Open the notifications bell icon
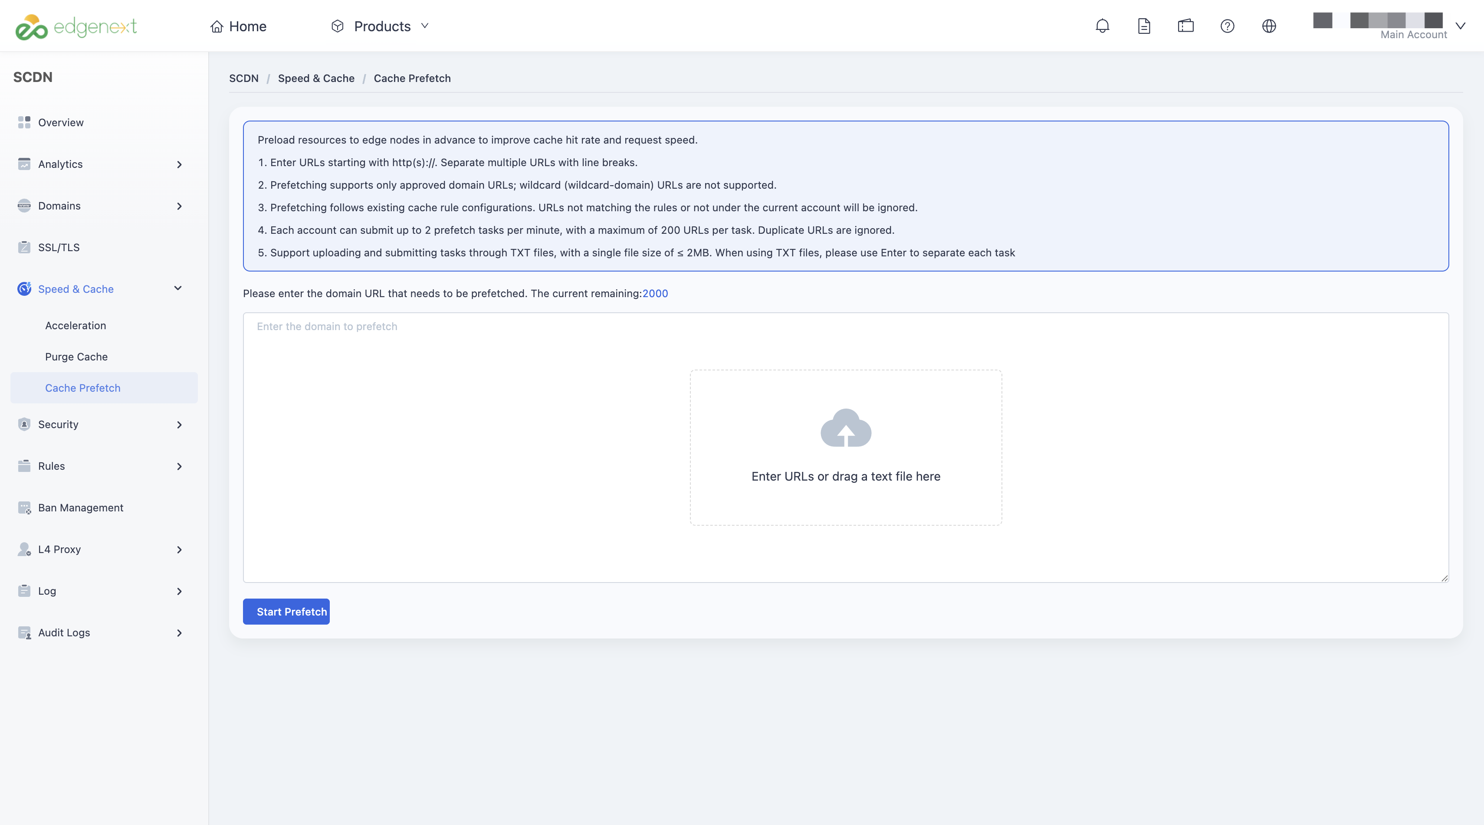 coord(1102,26)
